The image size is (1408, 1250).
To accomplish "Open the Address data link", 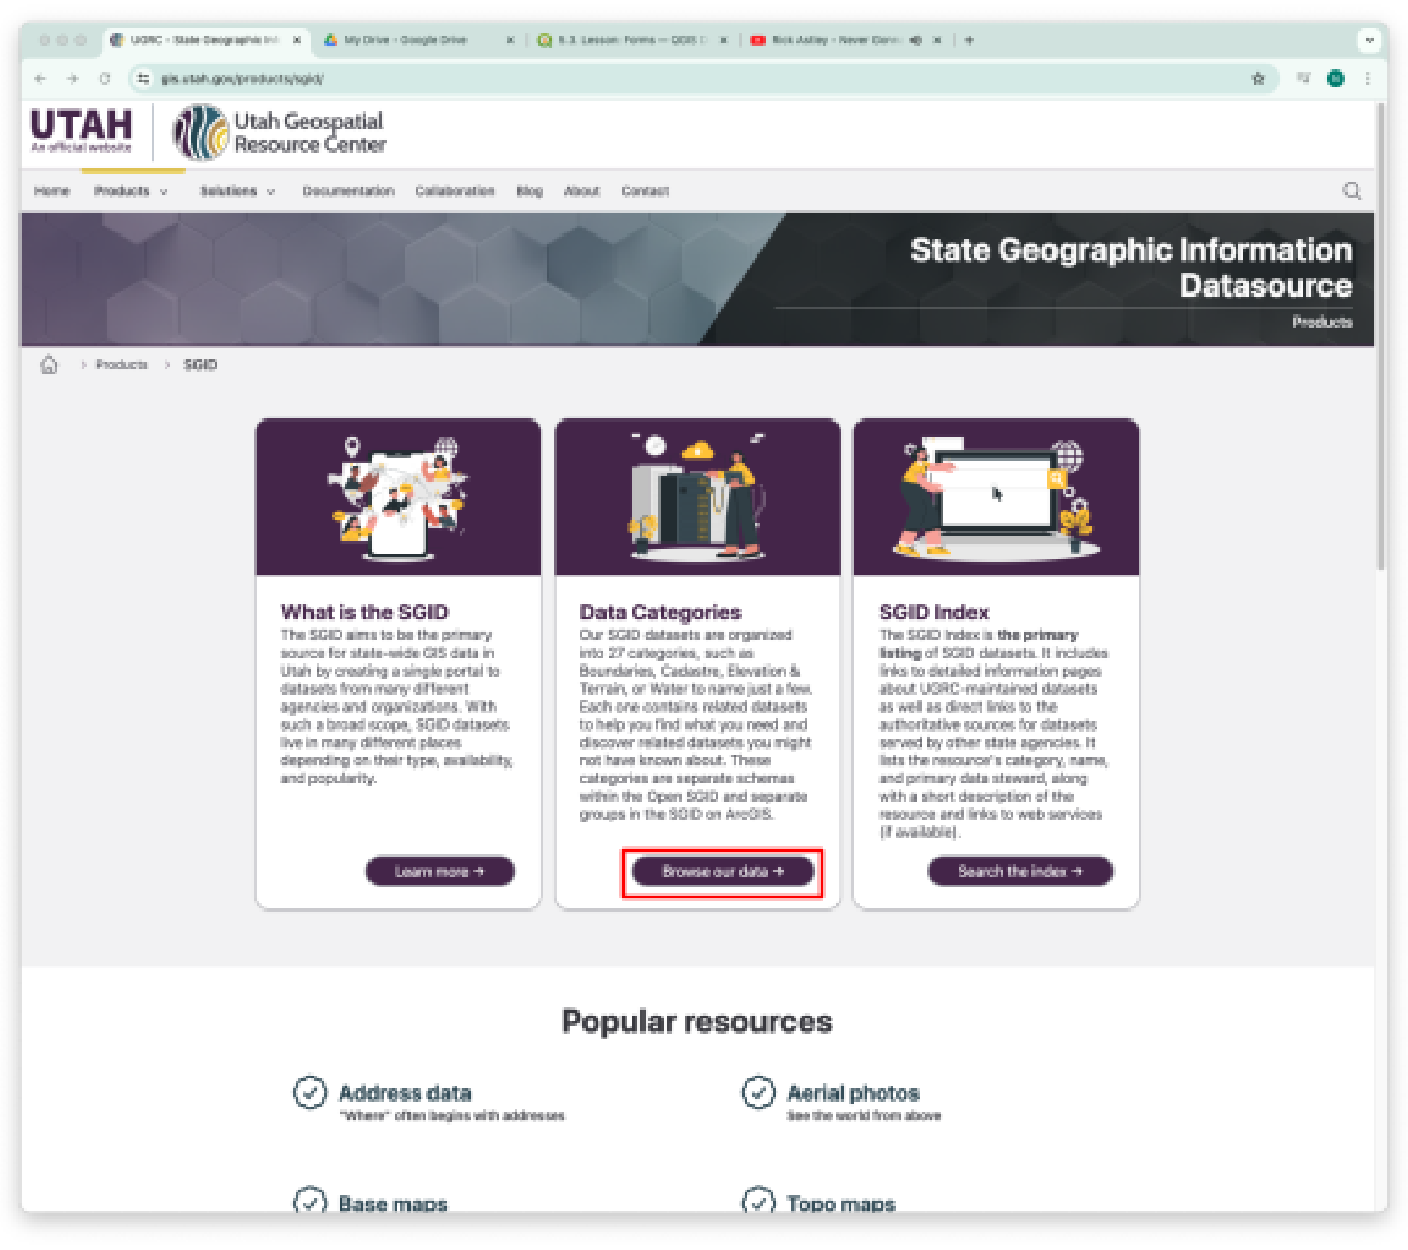I will (x=405, y=1092).
